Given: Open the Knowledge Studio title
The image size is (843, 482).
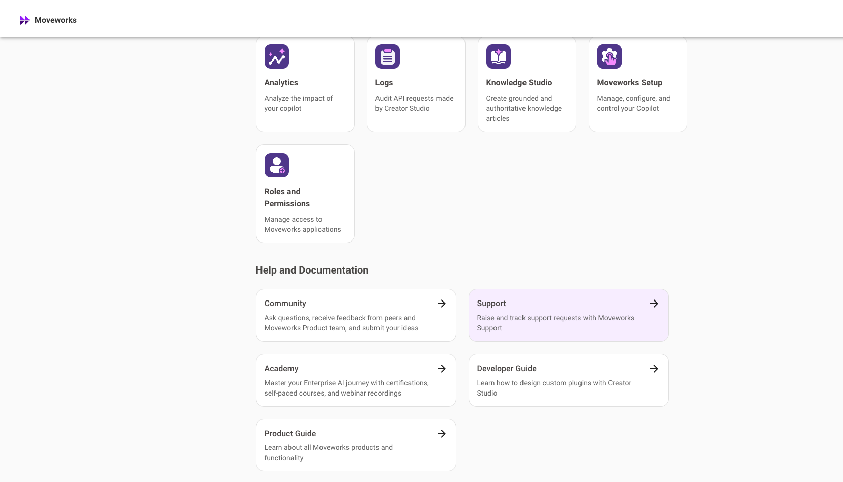Looking at the screenshot, I should 519,83.
